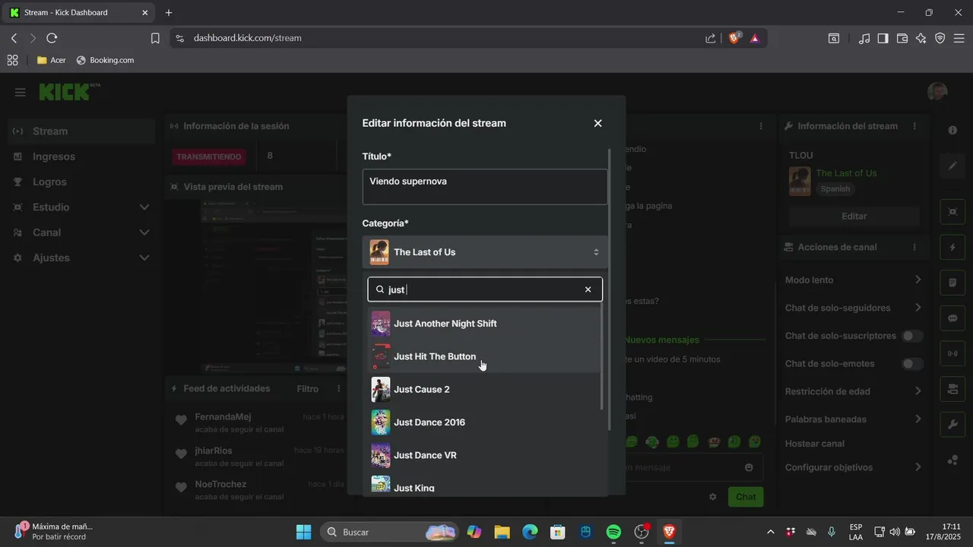973x547 pixels.
Task: Reload the page
Action: (x=52, y=38)
